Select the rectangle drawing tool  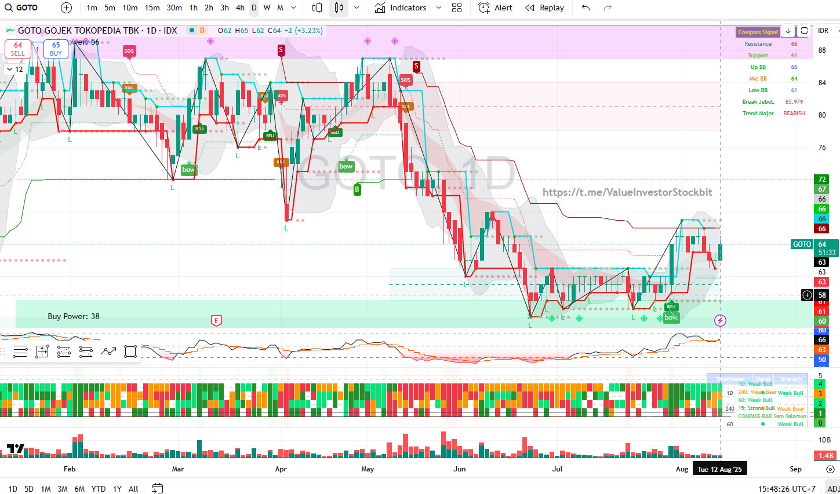[x=130, y=351]
